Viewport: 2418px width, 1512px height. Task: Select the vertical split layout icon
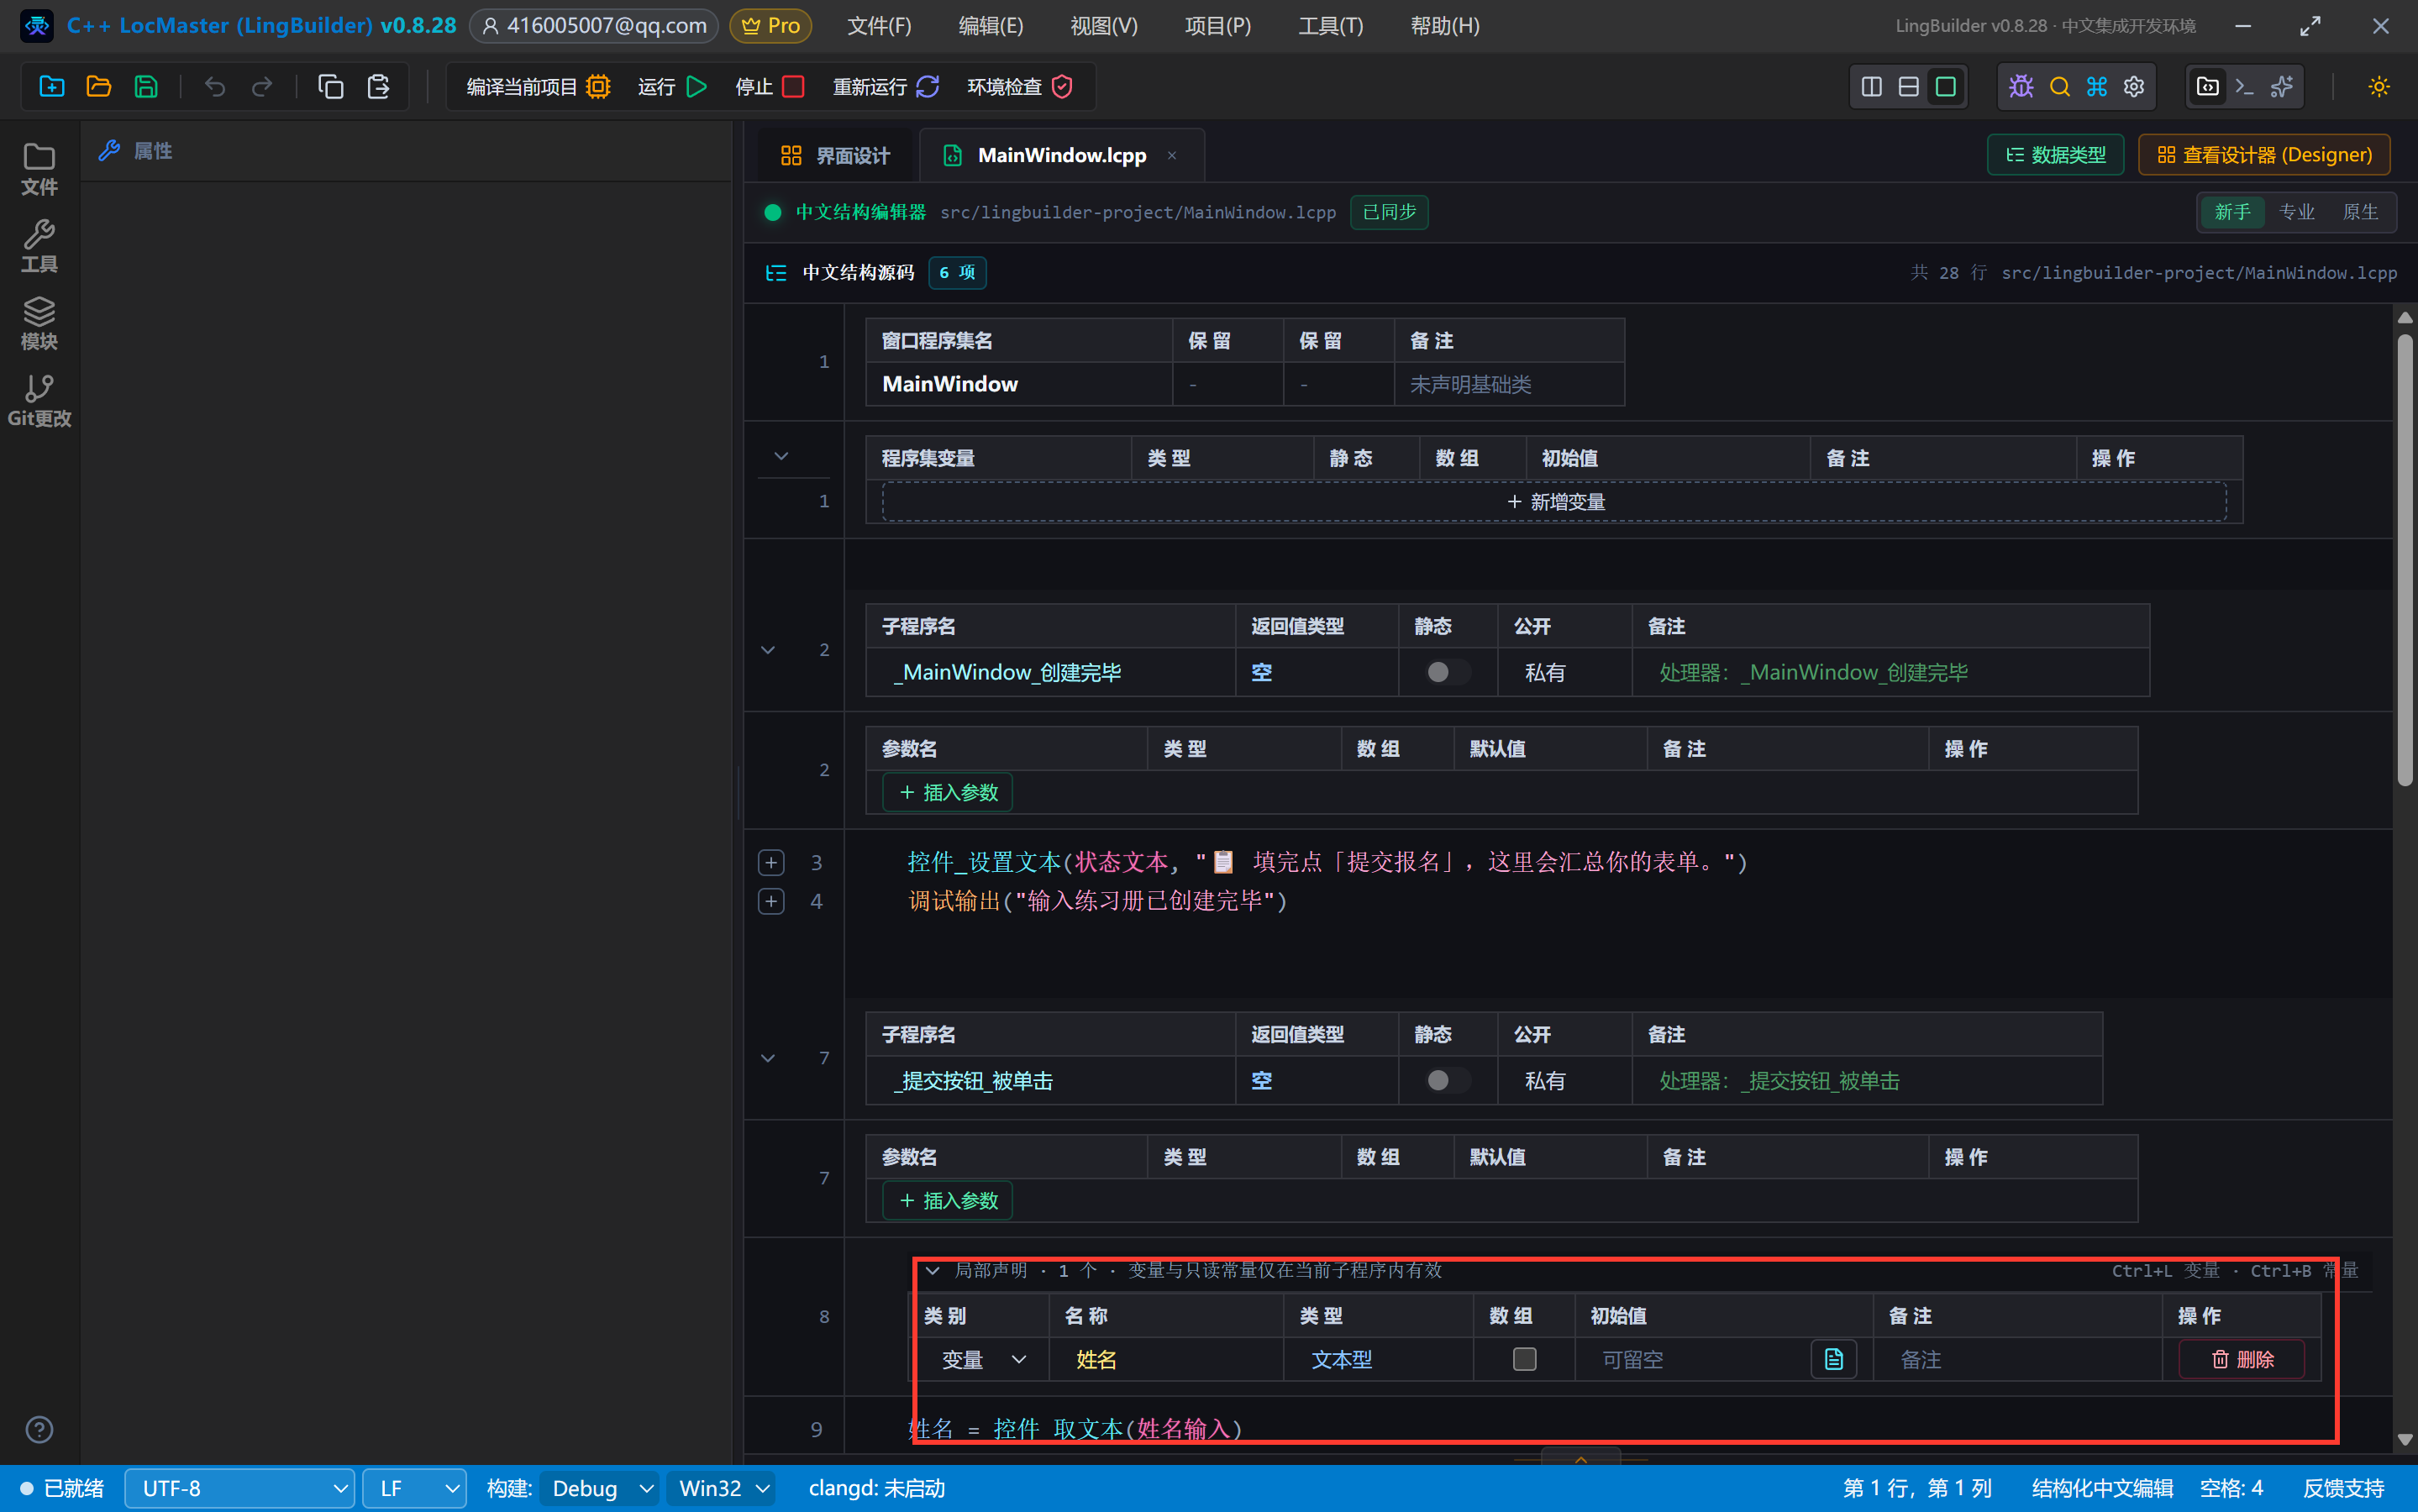tap(1871, 87)
